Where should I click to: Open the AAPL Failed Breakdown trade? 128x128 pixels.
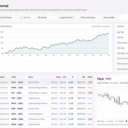pyautogui.click(x=46, y=114)
